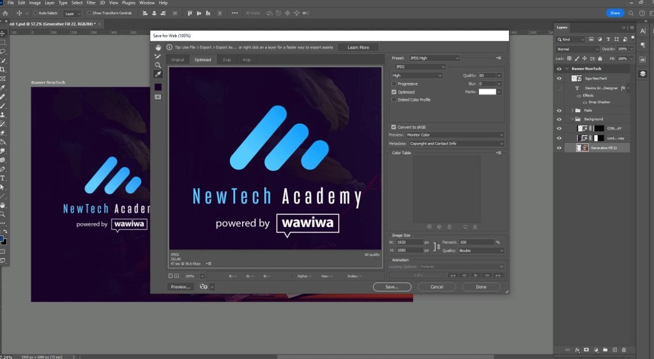Open the Image menu
Viewport: 654px width, 359px height.
(34, 3)
